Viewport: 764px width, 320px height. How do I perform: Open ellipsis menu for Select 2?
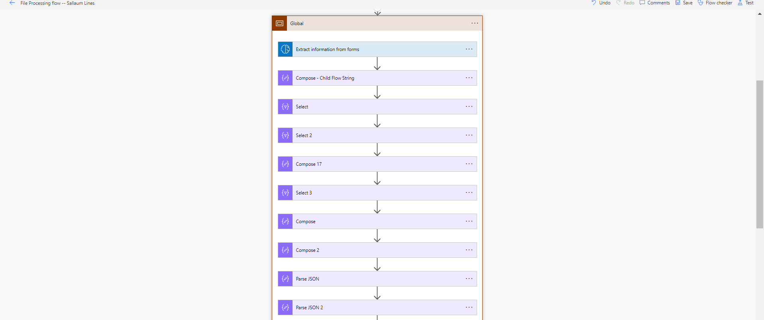tap(469, 135)
